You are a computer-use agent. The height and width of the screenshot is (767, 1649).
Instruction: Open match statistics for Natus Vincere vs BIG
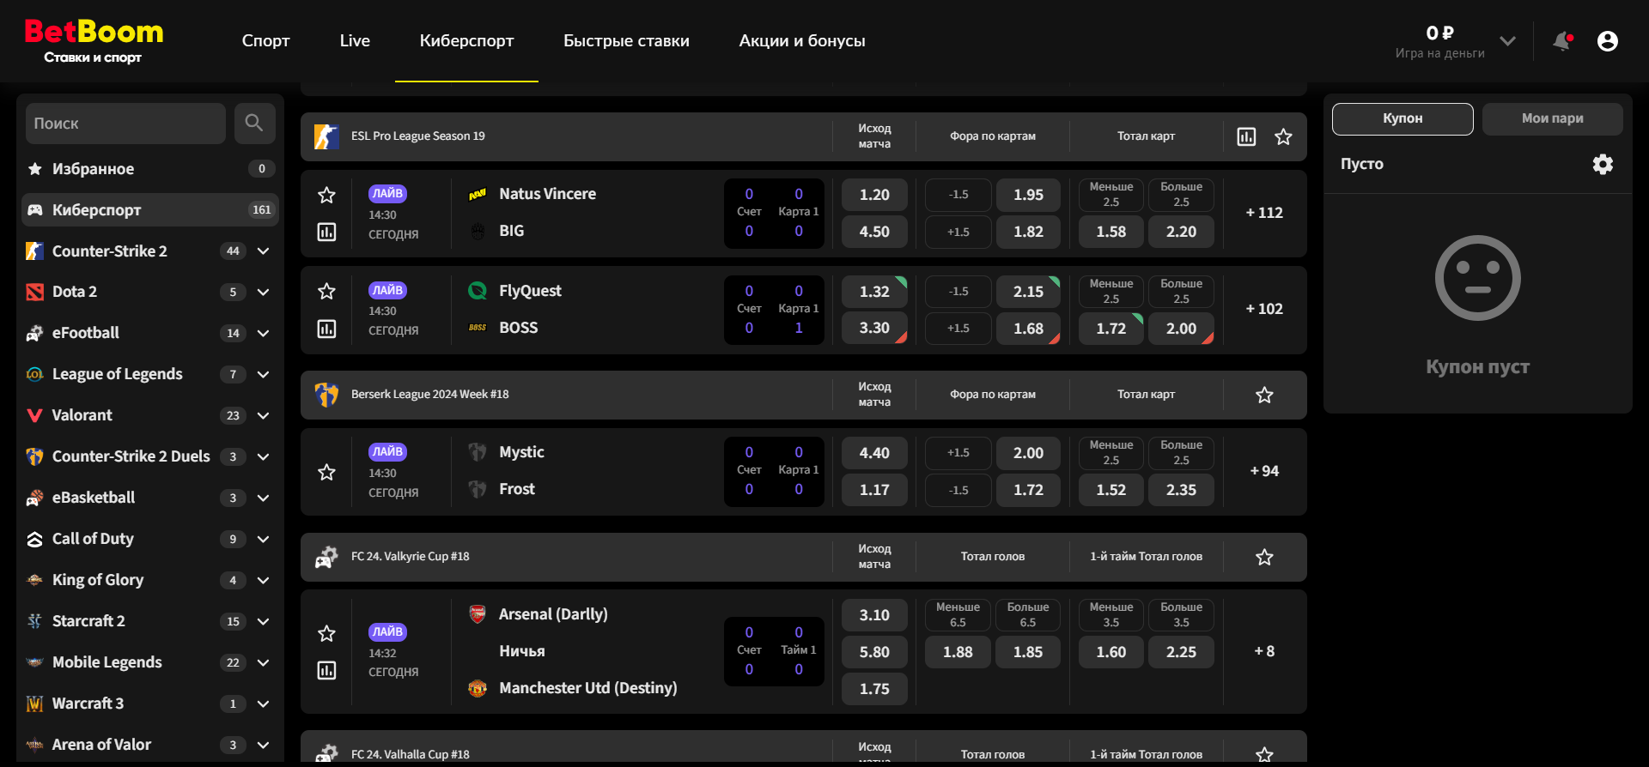coord(326,232)
